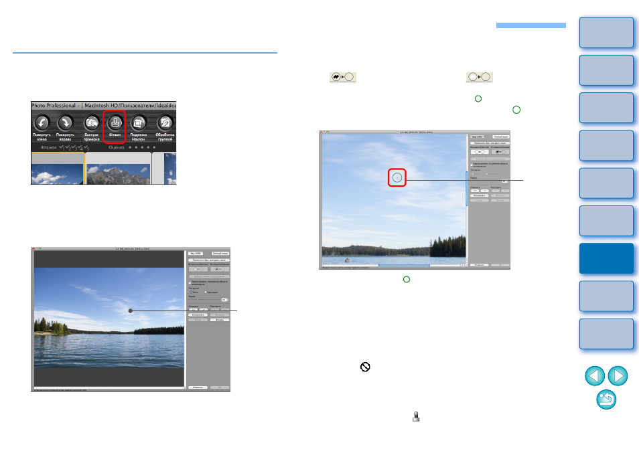Set check mark 1 in the flag row
This screenshot has width=639, height=451.
[62, 148]
